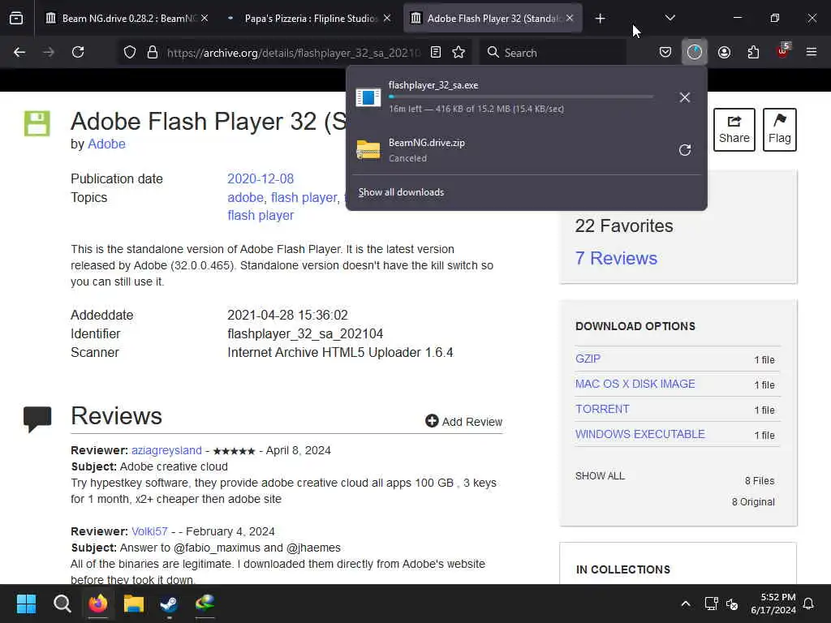The image size is (831, 623).
Task: Open the Extensions puzzle icon
Action: [x=753, y=53]
